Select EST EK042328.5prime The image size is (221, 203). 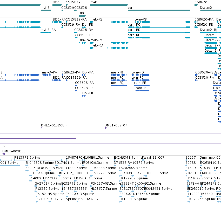40,163
